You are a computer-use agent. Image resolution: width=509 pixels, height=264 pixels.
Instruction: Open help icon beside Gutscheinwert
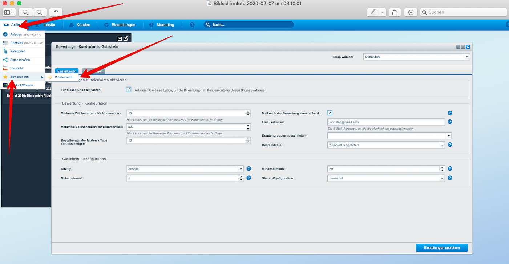click(x=249, y=178)
